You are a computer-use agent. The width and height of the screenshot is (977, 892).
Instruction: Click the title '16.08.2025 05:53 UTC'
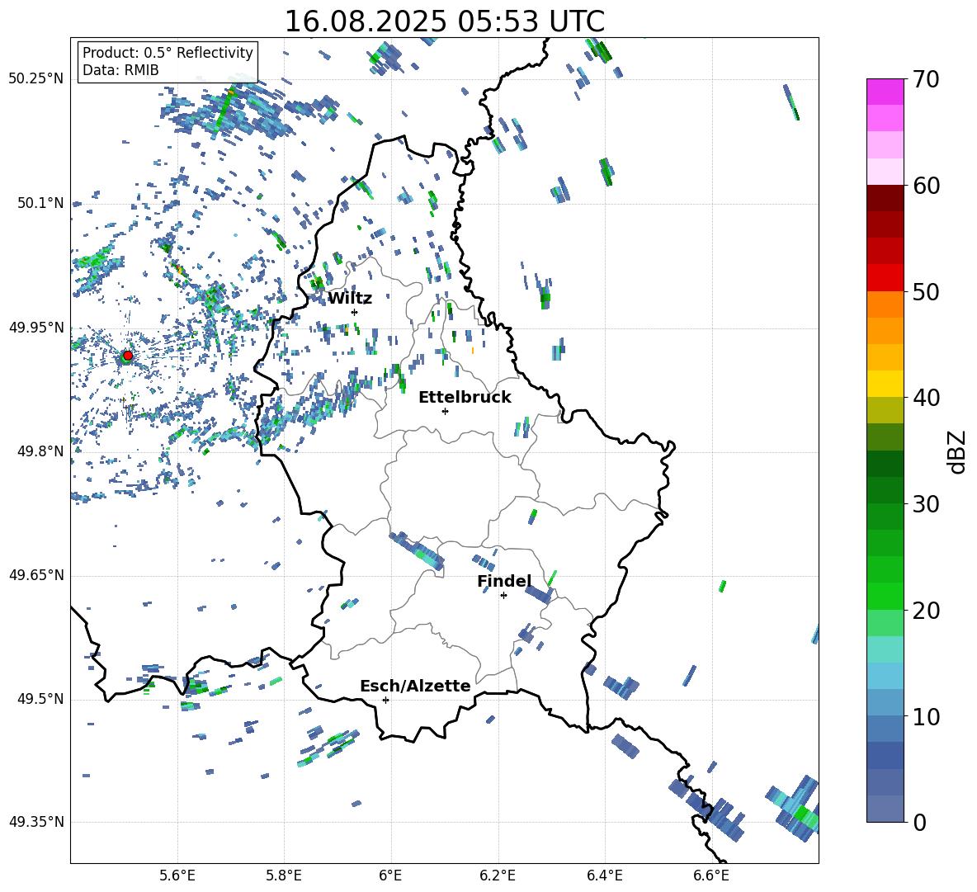pyautogui.click(x=444, y=21)
